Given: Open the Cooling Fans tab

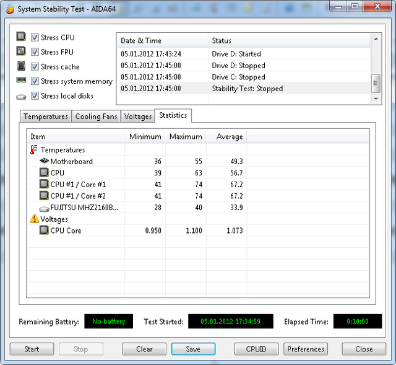Looking at the screenshot, I should [x=96, y=117].
